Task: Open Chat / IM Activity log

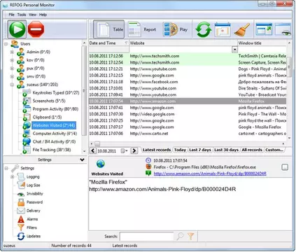Action: [54, 141]
